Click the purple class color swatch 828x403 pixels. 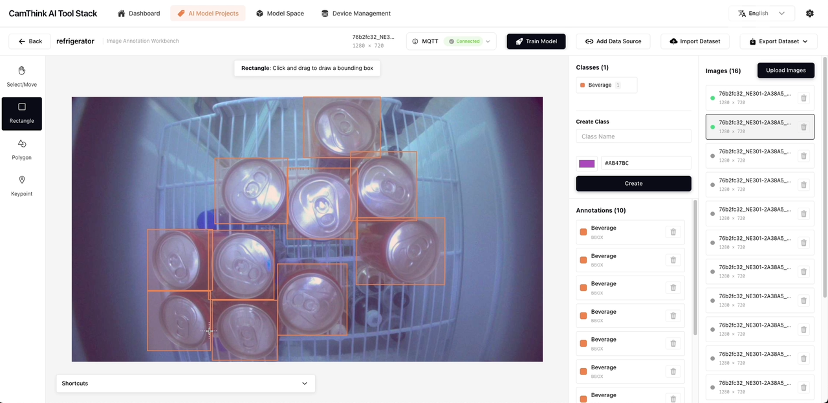(587, 164)
